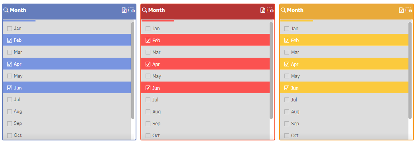Click search icon in red Month listbox
Viewport: 418px width, 144px height.
click(144, 10)
